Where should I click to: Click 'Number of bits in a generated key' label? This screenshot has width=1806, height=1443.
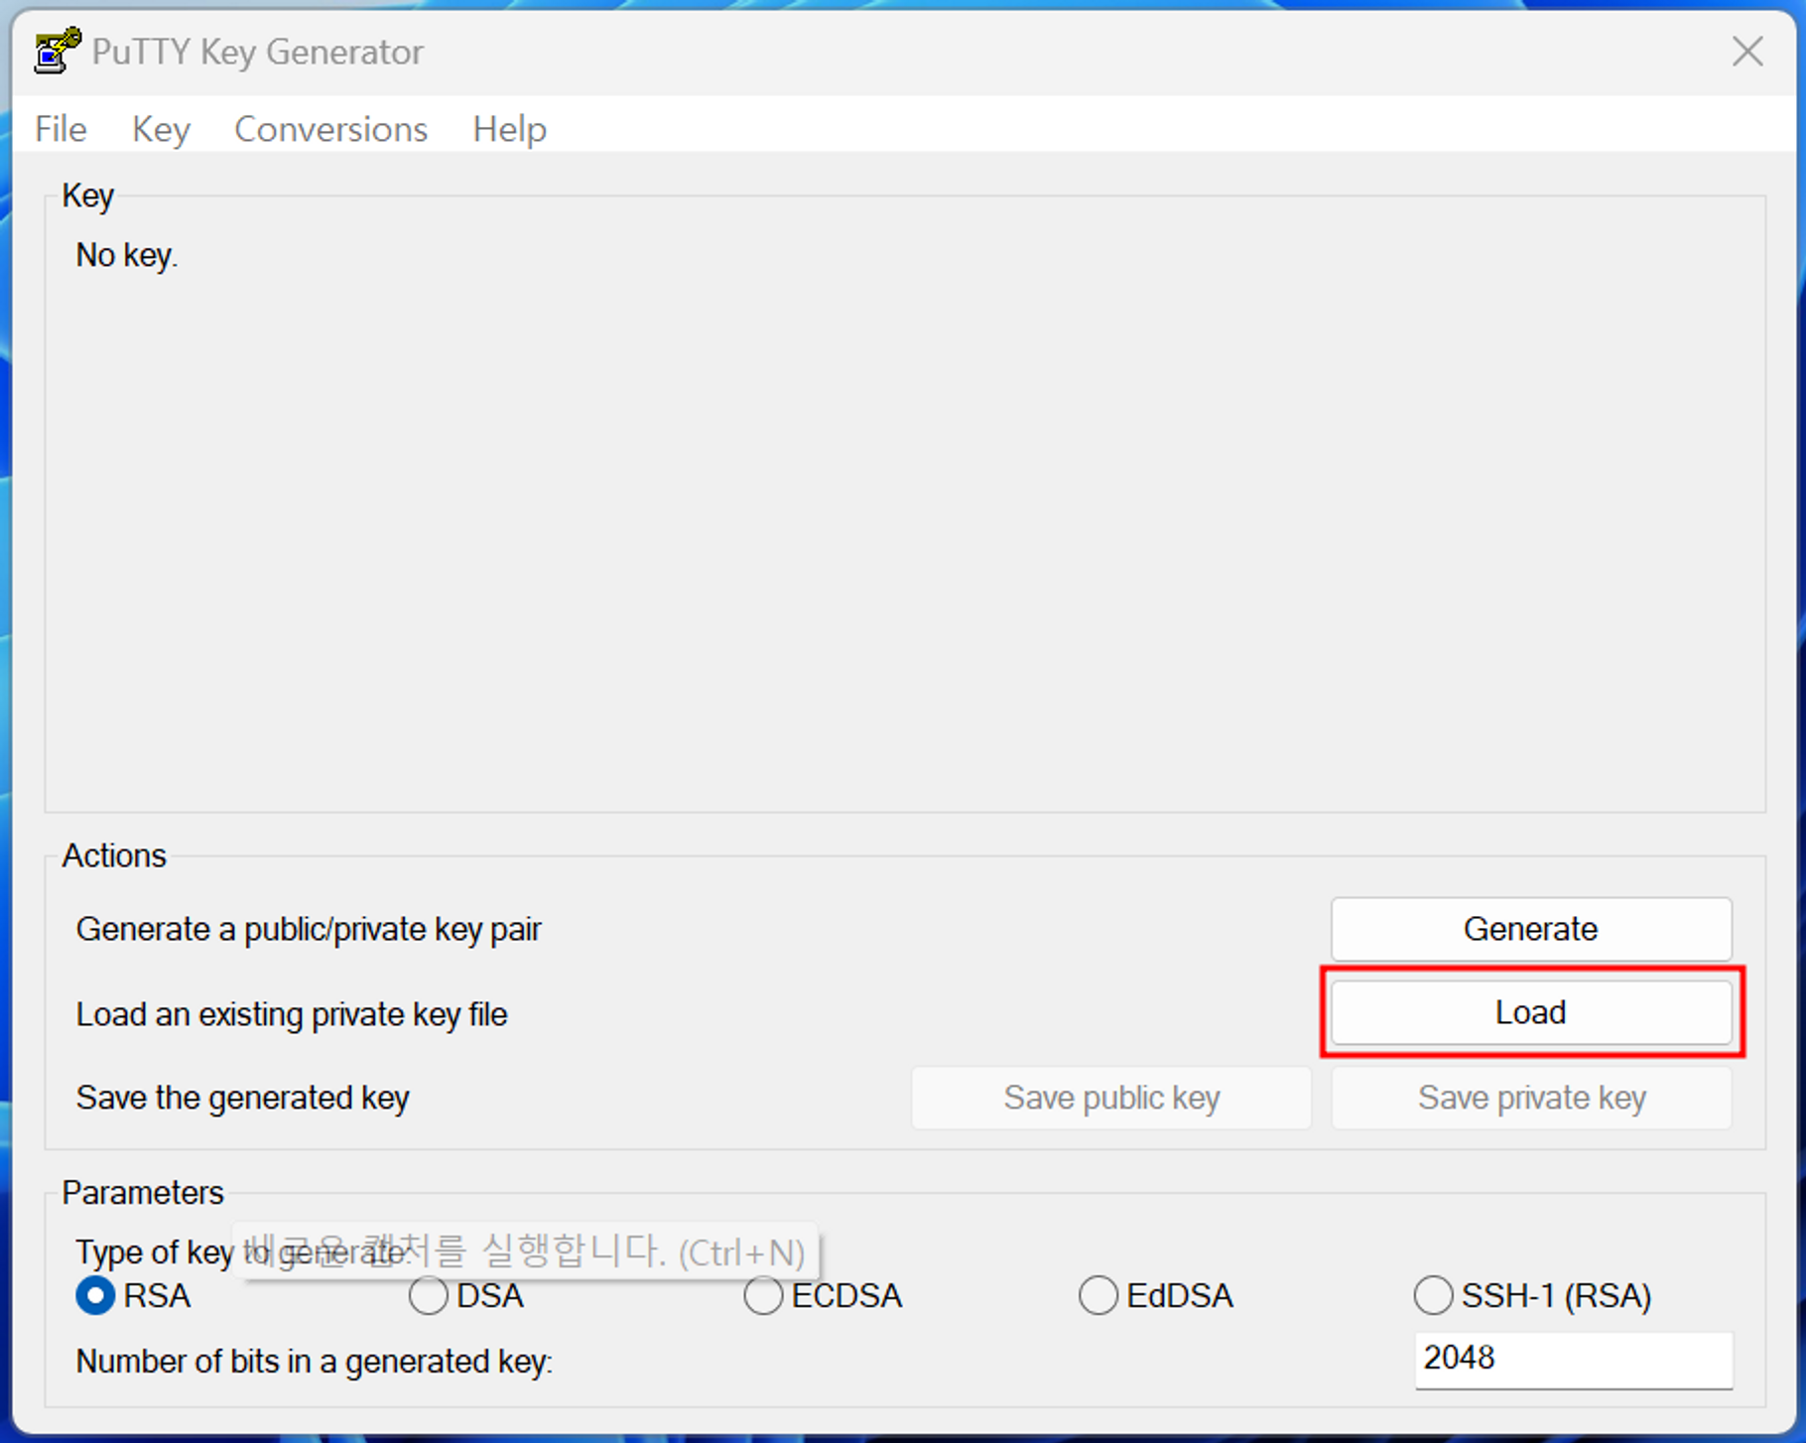coord(315,1362)
